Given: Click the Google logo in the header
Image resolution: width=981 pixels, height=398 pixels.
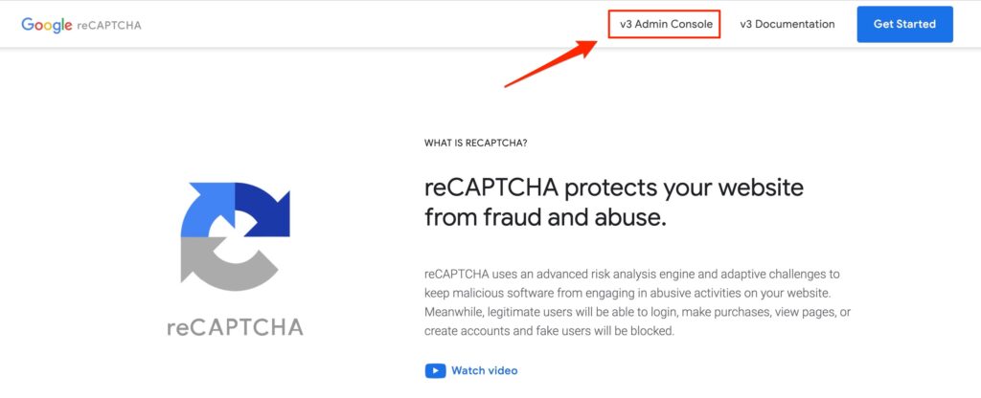Looking at the screenshot, I should pos(47,25).
